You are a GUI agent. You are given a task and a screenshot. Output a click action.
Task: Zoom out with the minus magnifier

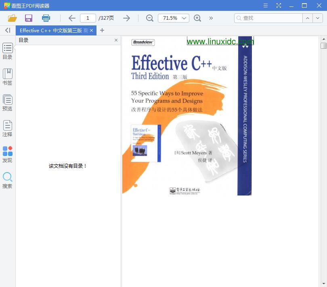(x=149, y=18)
